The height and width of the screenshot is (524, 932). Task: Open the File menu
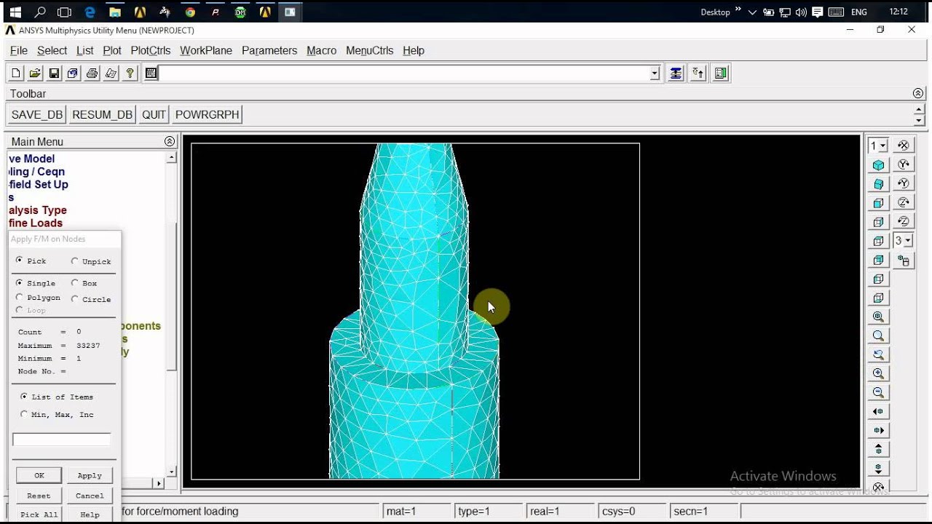(19, 50)
